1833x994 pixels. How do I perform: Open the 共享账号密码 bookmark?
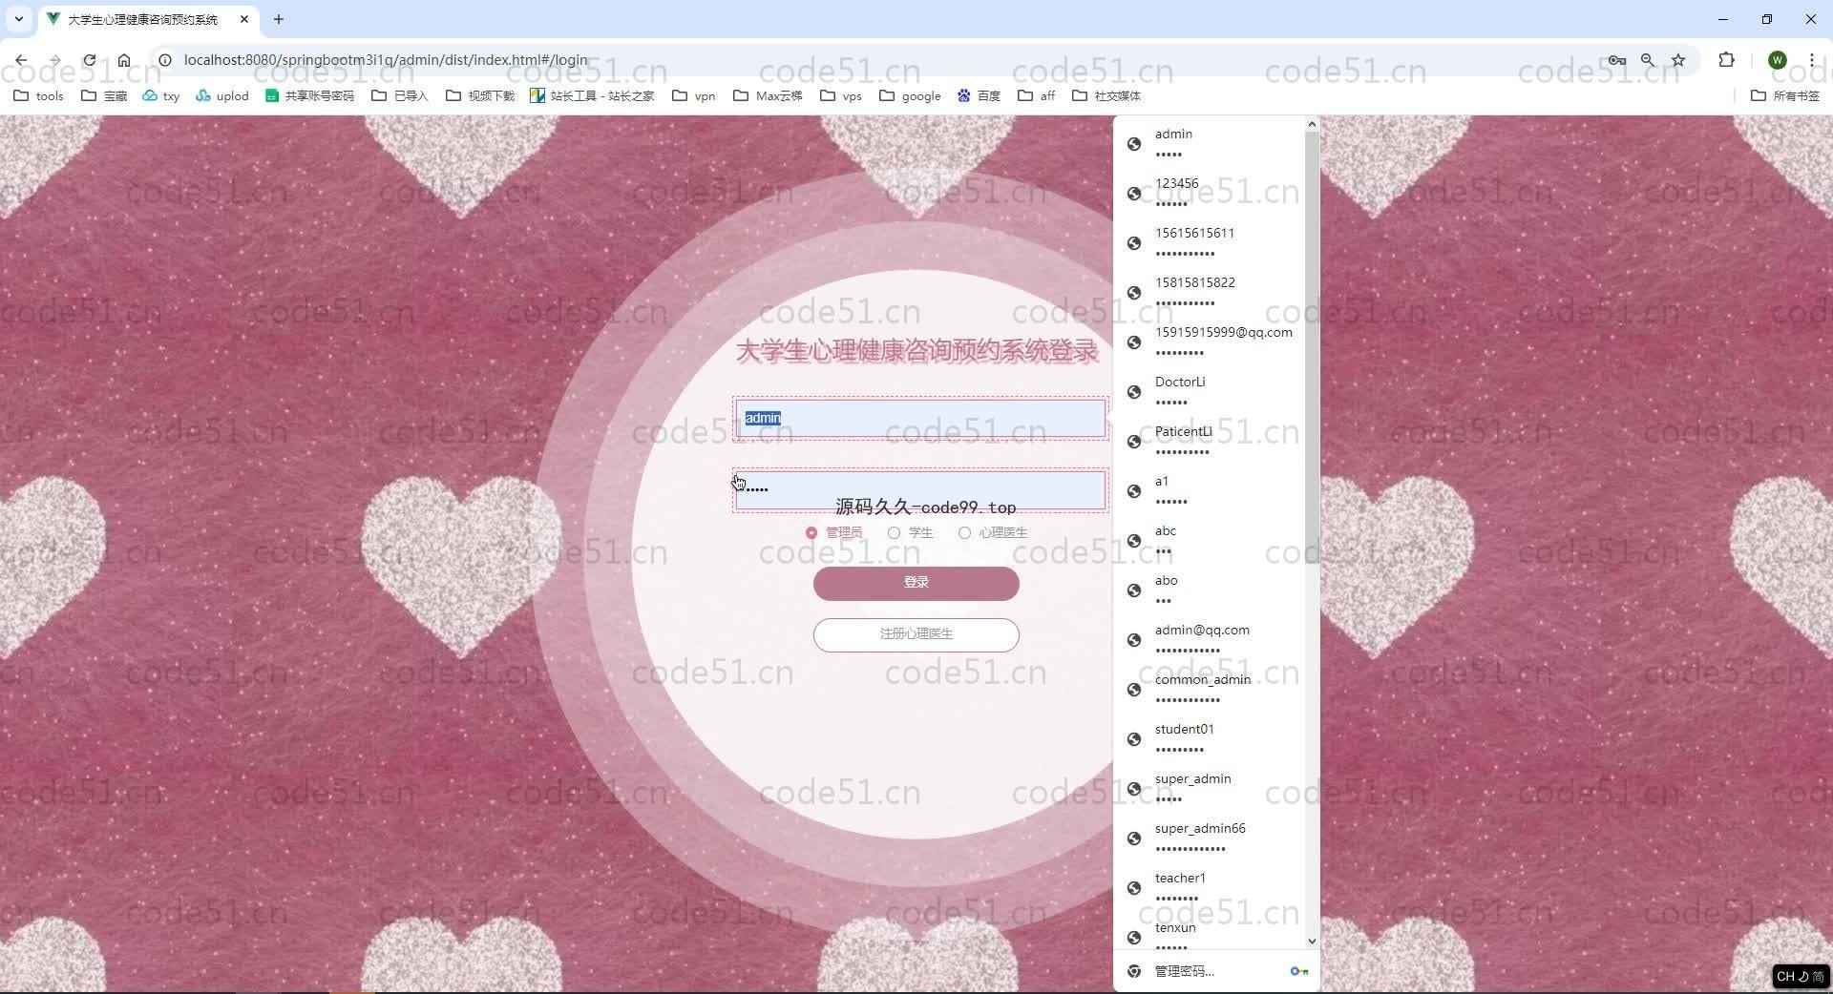click(309, 95)
